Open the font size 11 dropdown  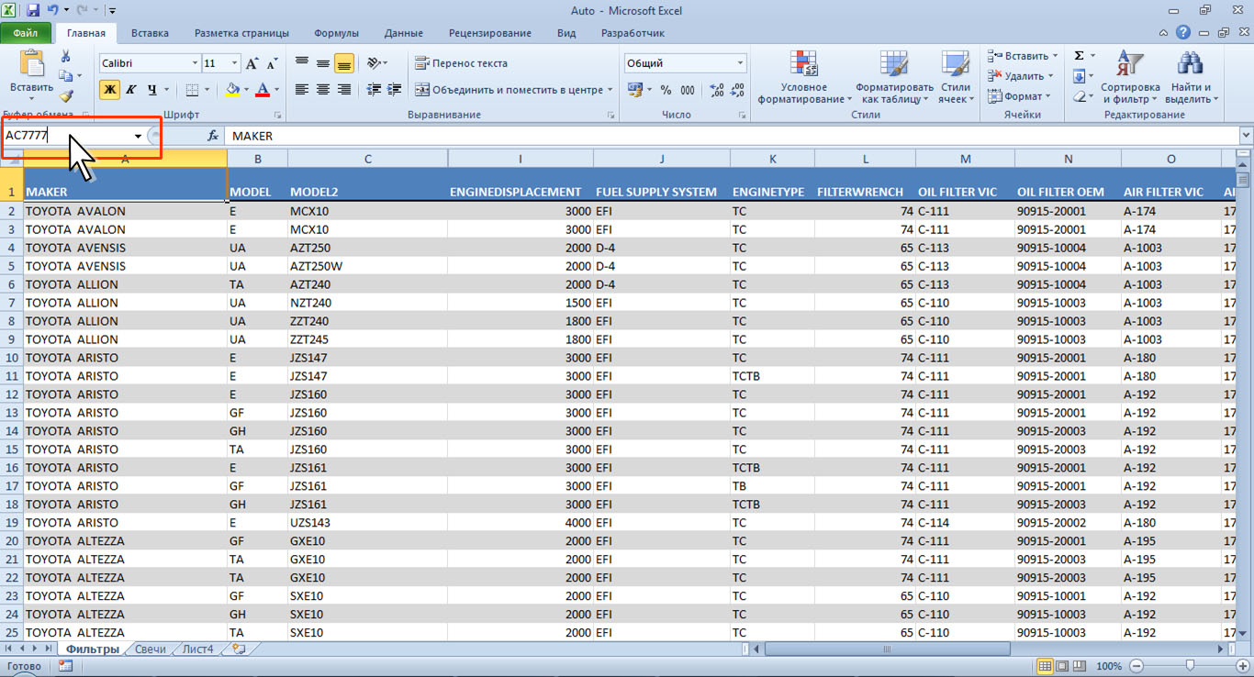[235, 63]
